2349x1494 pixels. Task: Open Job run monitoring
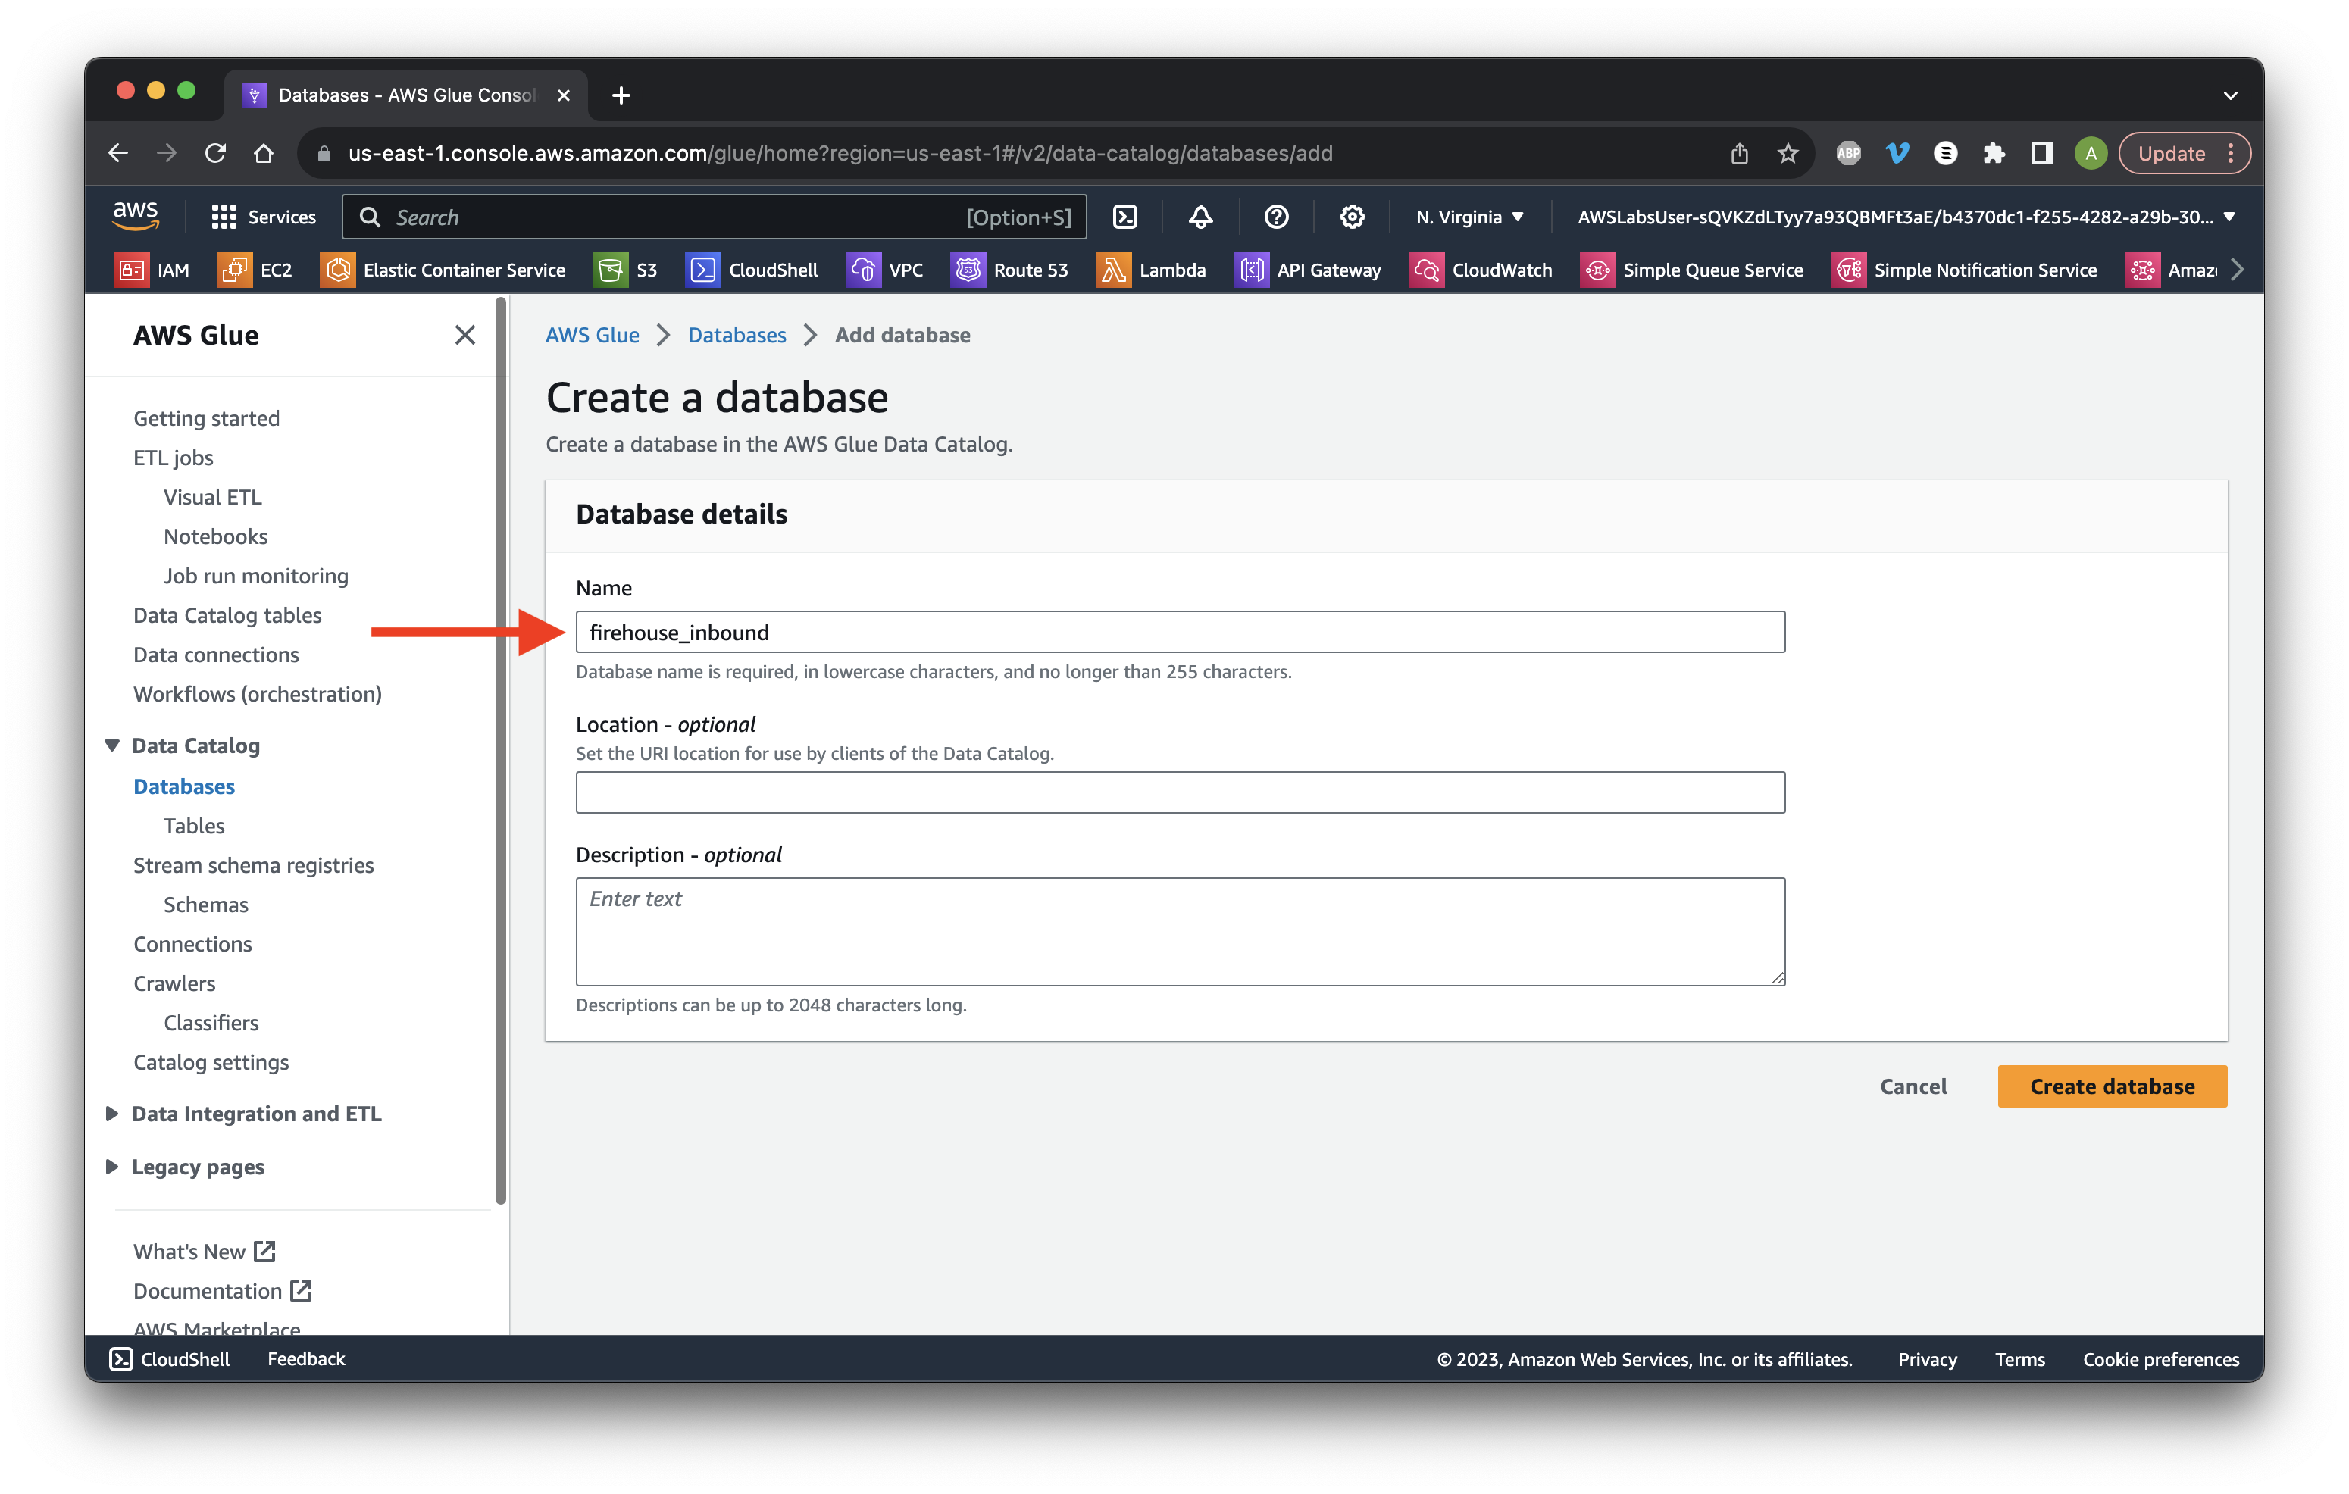pyautogui.click(x=255, y=577)
